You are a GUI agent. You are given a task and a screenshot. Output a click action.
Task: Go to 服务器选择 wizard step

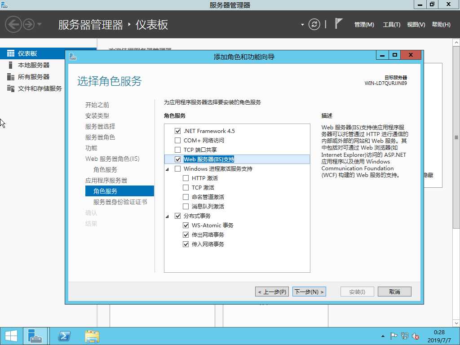[100, 126]
